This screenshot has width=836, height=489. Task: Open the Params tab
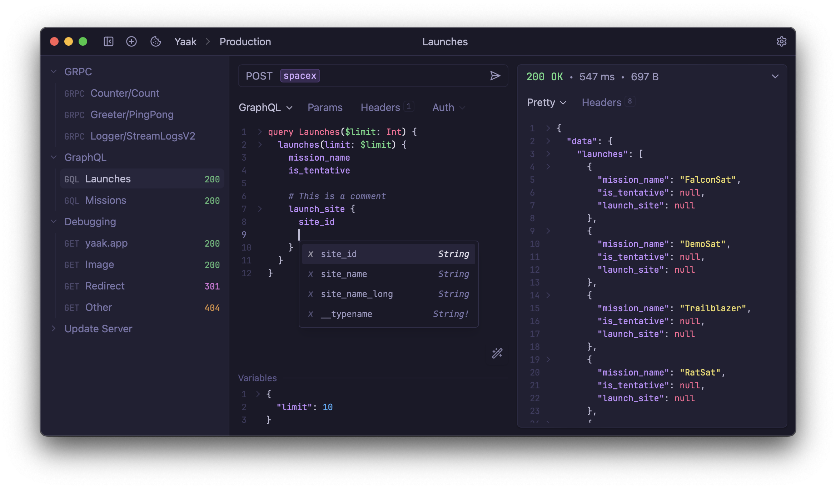pos(325,107)
